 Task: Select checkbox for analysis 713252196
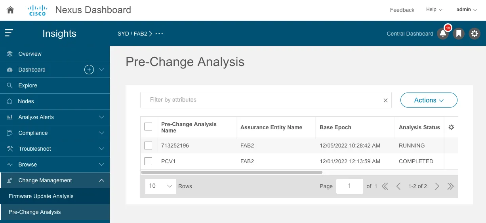pos(148,146)
